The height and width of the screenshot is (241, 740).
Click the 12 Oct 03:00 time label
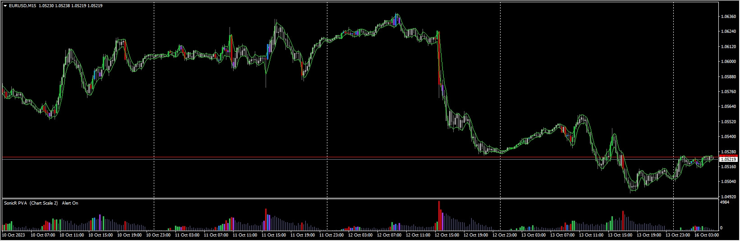361,235
